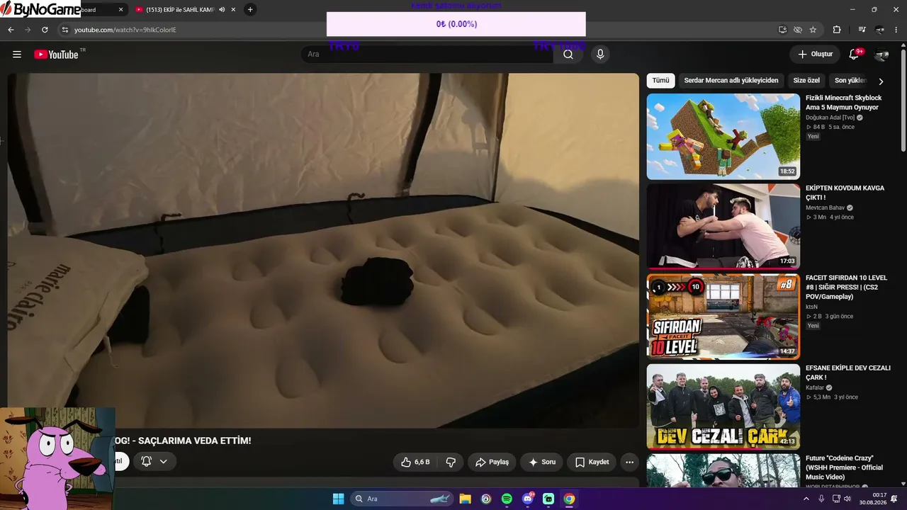Select the "Son yüklenenler" filter chip
Screen dimensions: 907x510
click(850, 81)
